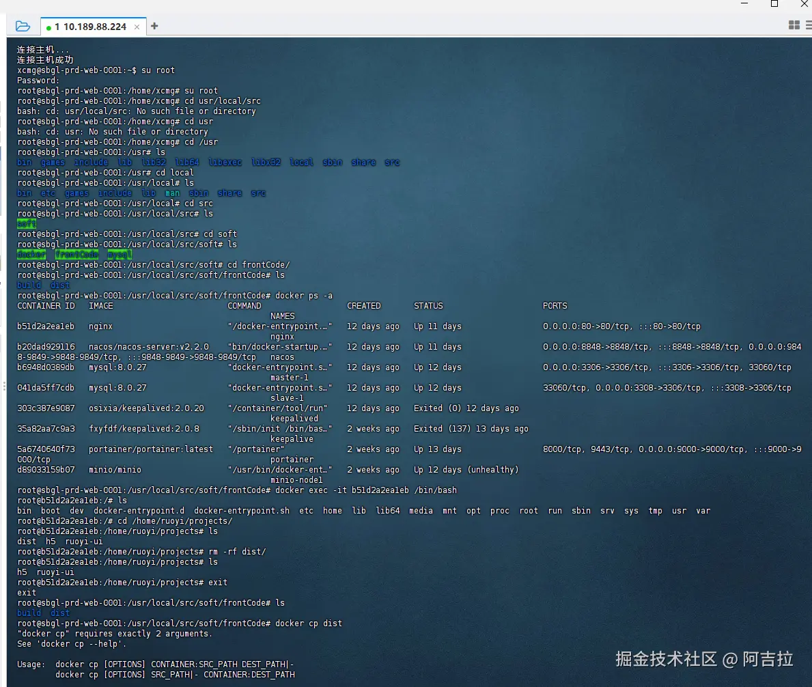This screenshot has width=812, height=687.
Task: Switch to the 10.189.88.224 session tab
Action: (x=91, y=27)
